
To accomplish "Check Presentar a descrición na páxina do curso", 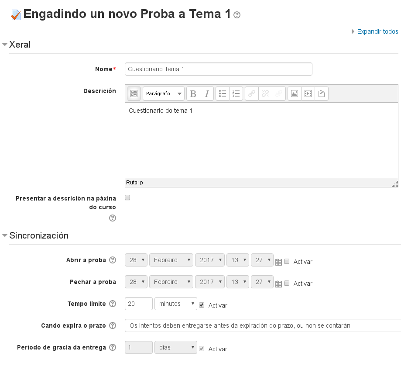I will pyautogui.click(x=127, y=197).
